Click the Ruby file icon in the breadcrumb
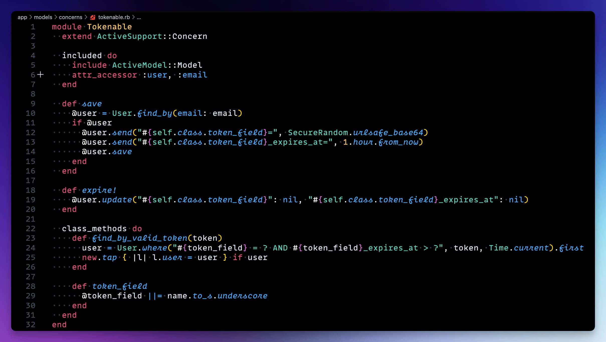The height and width of the screenshot is (342, 606). 92,17
